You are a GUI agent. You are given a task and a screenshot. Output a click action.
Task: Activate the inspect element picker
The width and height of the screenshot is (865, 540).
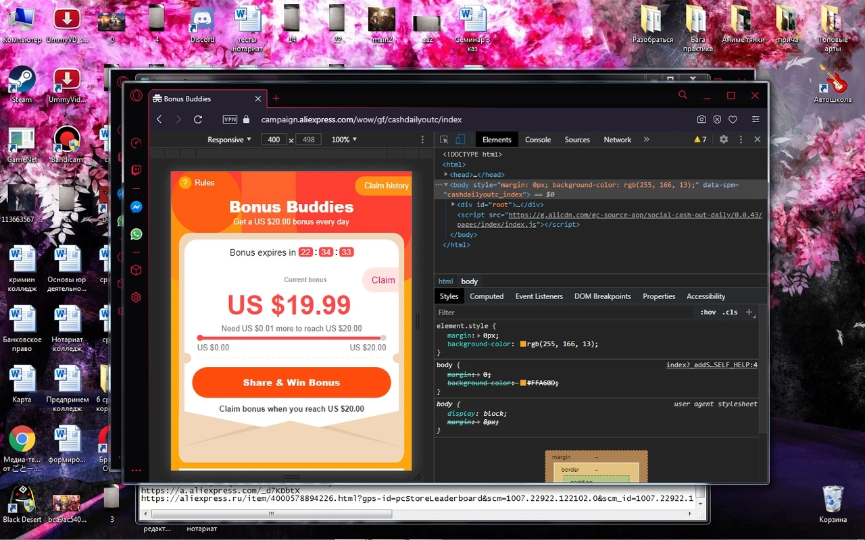(444, 140)
